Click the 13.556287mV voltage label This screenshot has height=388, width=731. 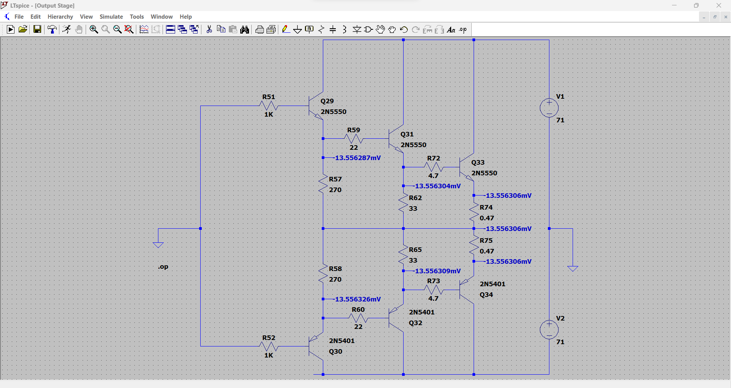[x=358, y=158]
